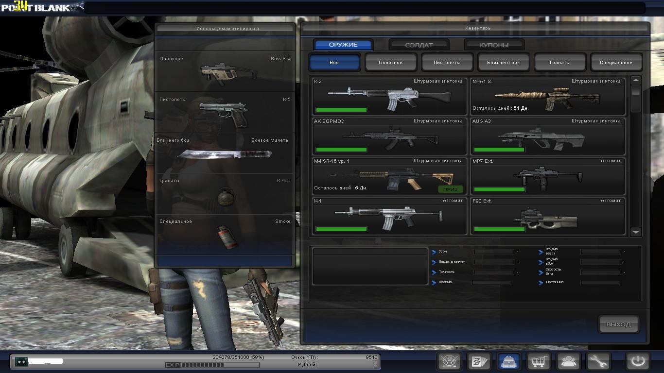Click the weapon preview box in stats panel
664x373 pixels.
(x=370, y=266)
